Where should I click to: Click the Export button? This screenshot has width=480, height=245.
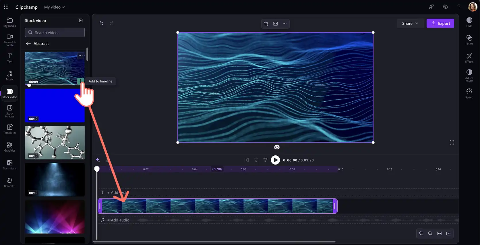[440, 24]
